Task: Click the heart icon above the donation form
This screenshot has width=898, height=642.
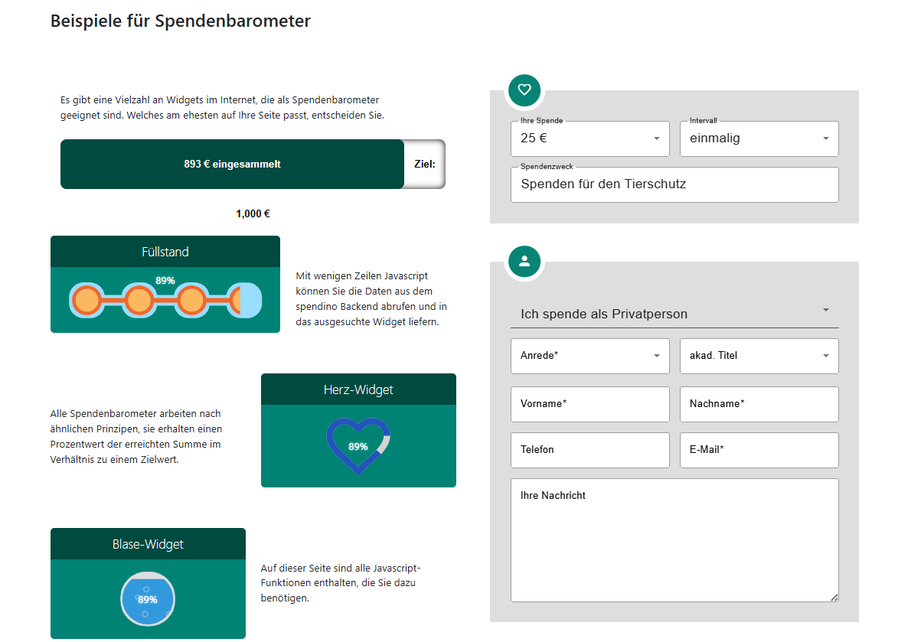Action: click(x=524, y=90)
